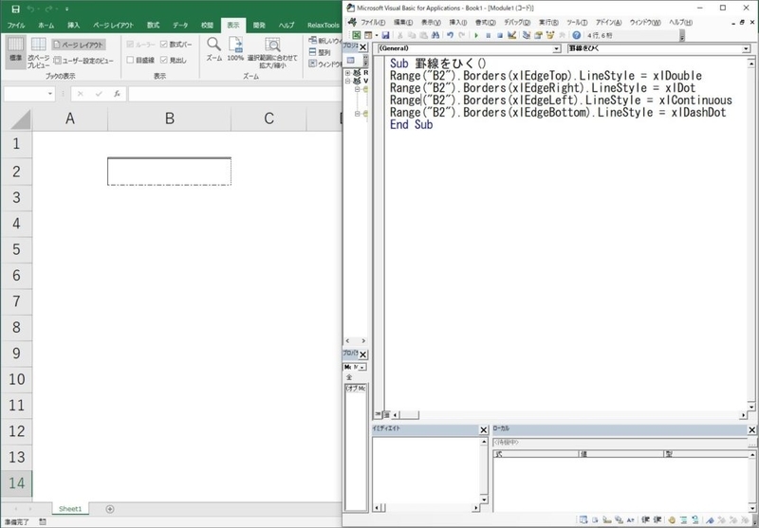Screen dimensions: 759x528
Task: Add a new sheet with plus icon
Action: coord(110,509)
